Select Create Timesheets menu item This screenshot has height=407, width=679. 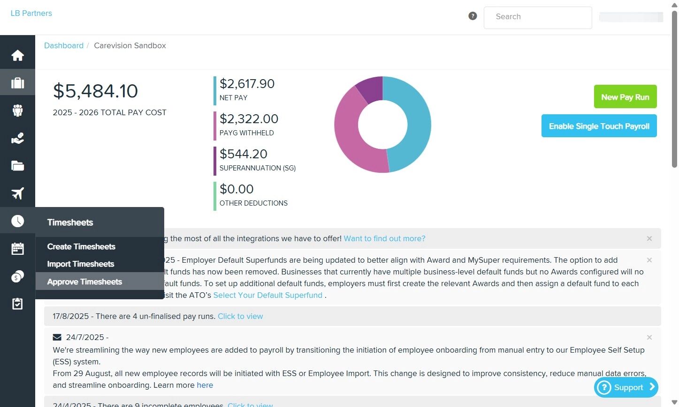click(x=81, y=247)
